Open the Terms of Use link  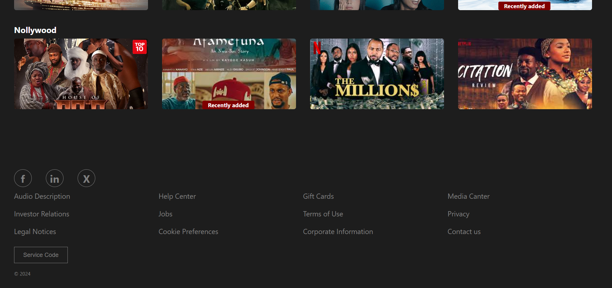(x=323, y=214)
